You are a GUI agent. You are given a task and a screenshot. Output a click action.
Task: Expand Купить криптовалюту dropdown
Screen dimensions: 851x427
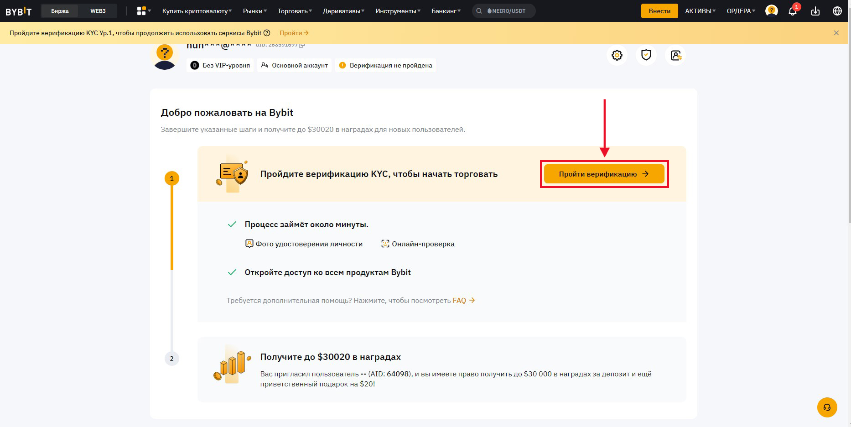click(197, 11)
